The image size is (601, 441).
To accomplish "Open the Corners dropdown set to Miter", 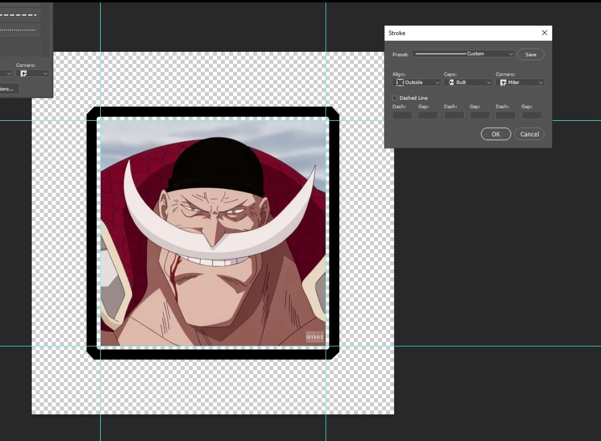I will (520, 82).
